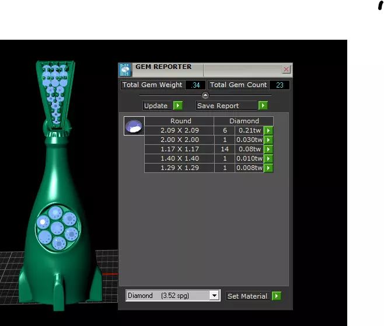Image resolution: width=384 pixels, height=326 pixels.
Task: Select the round diamond gem thumbnail
Action: coord(134,126)
